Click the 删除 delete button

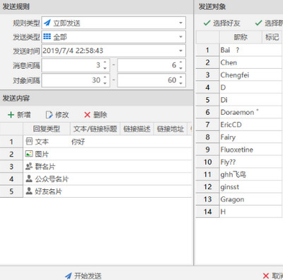coord(96,115)
